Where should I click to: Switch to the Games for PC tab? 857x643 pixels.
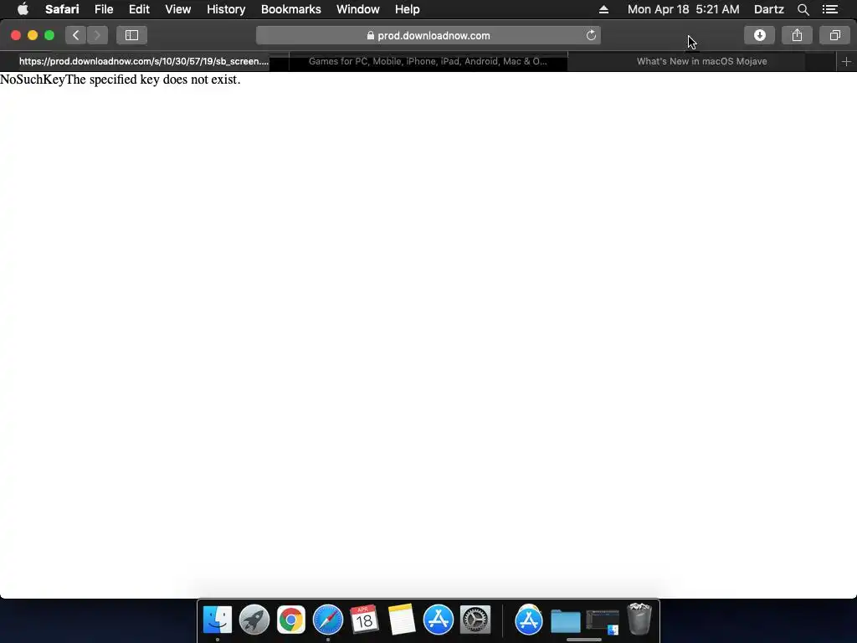pos(428,62)
